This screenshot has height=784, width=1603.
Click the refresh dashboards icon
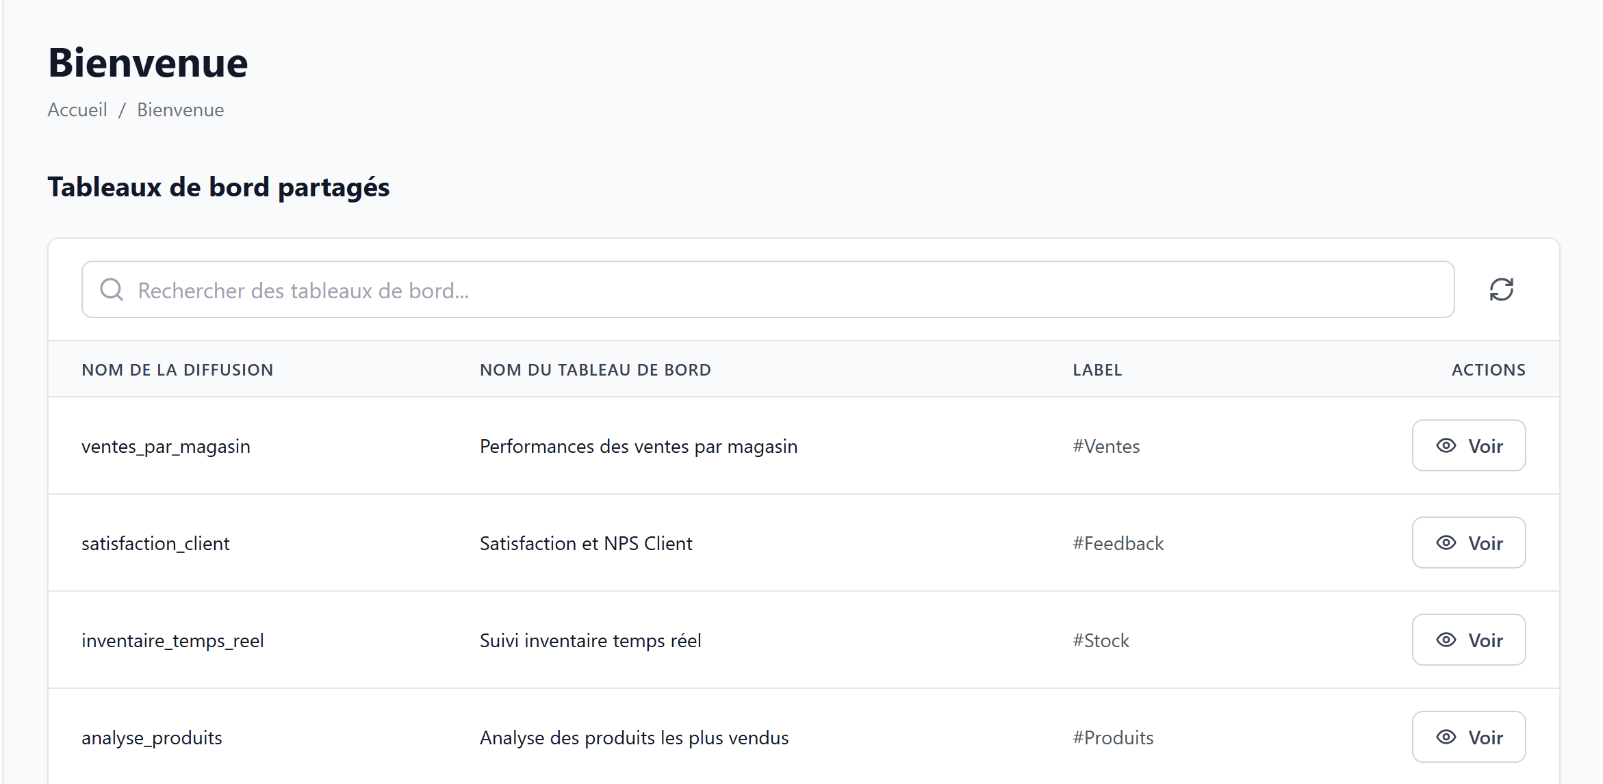tap(1501, 289)
